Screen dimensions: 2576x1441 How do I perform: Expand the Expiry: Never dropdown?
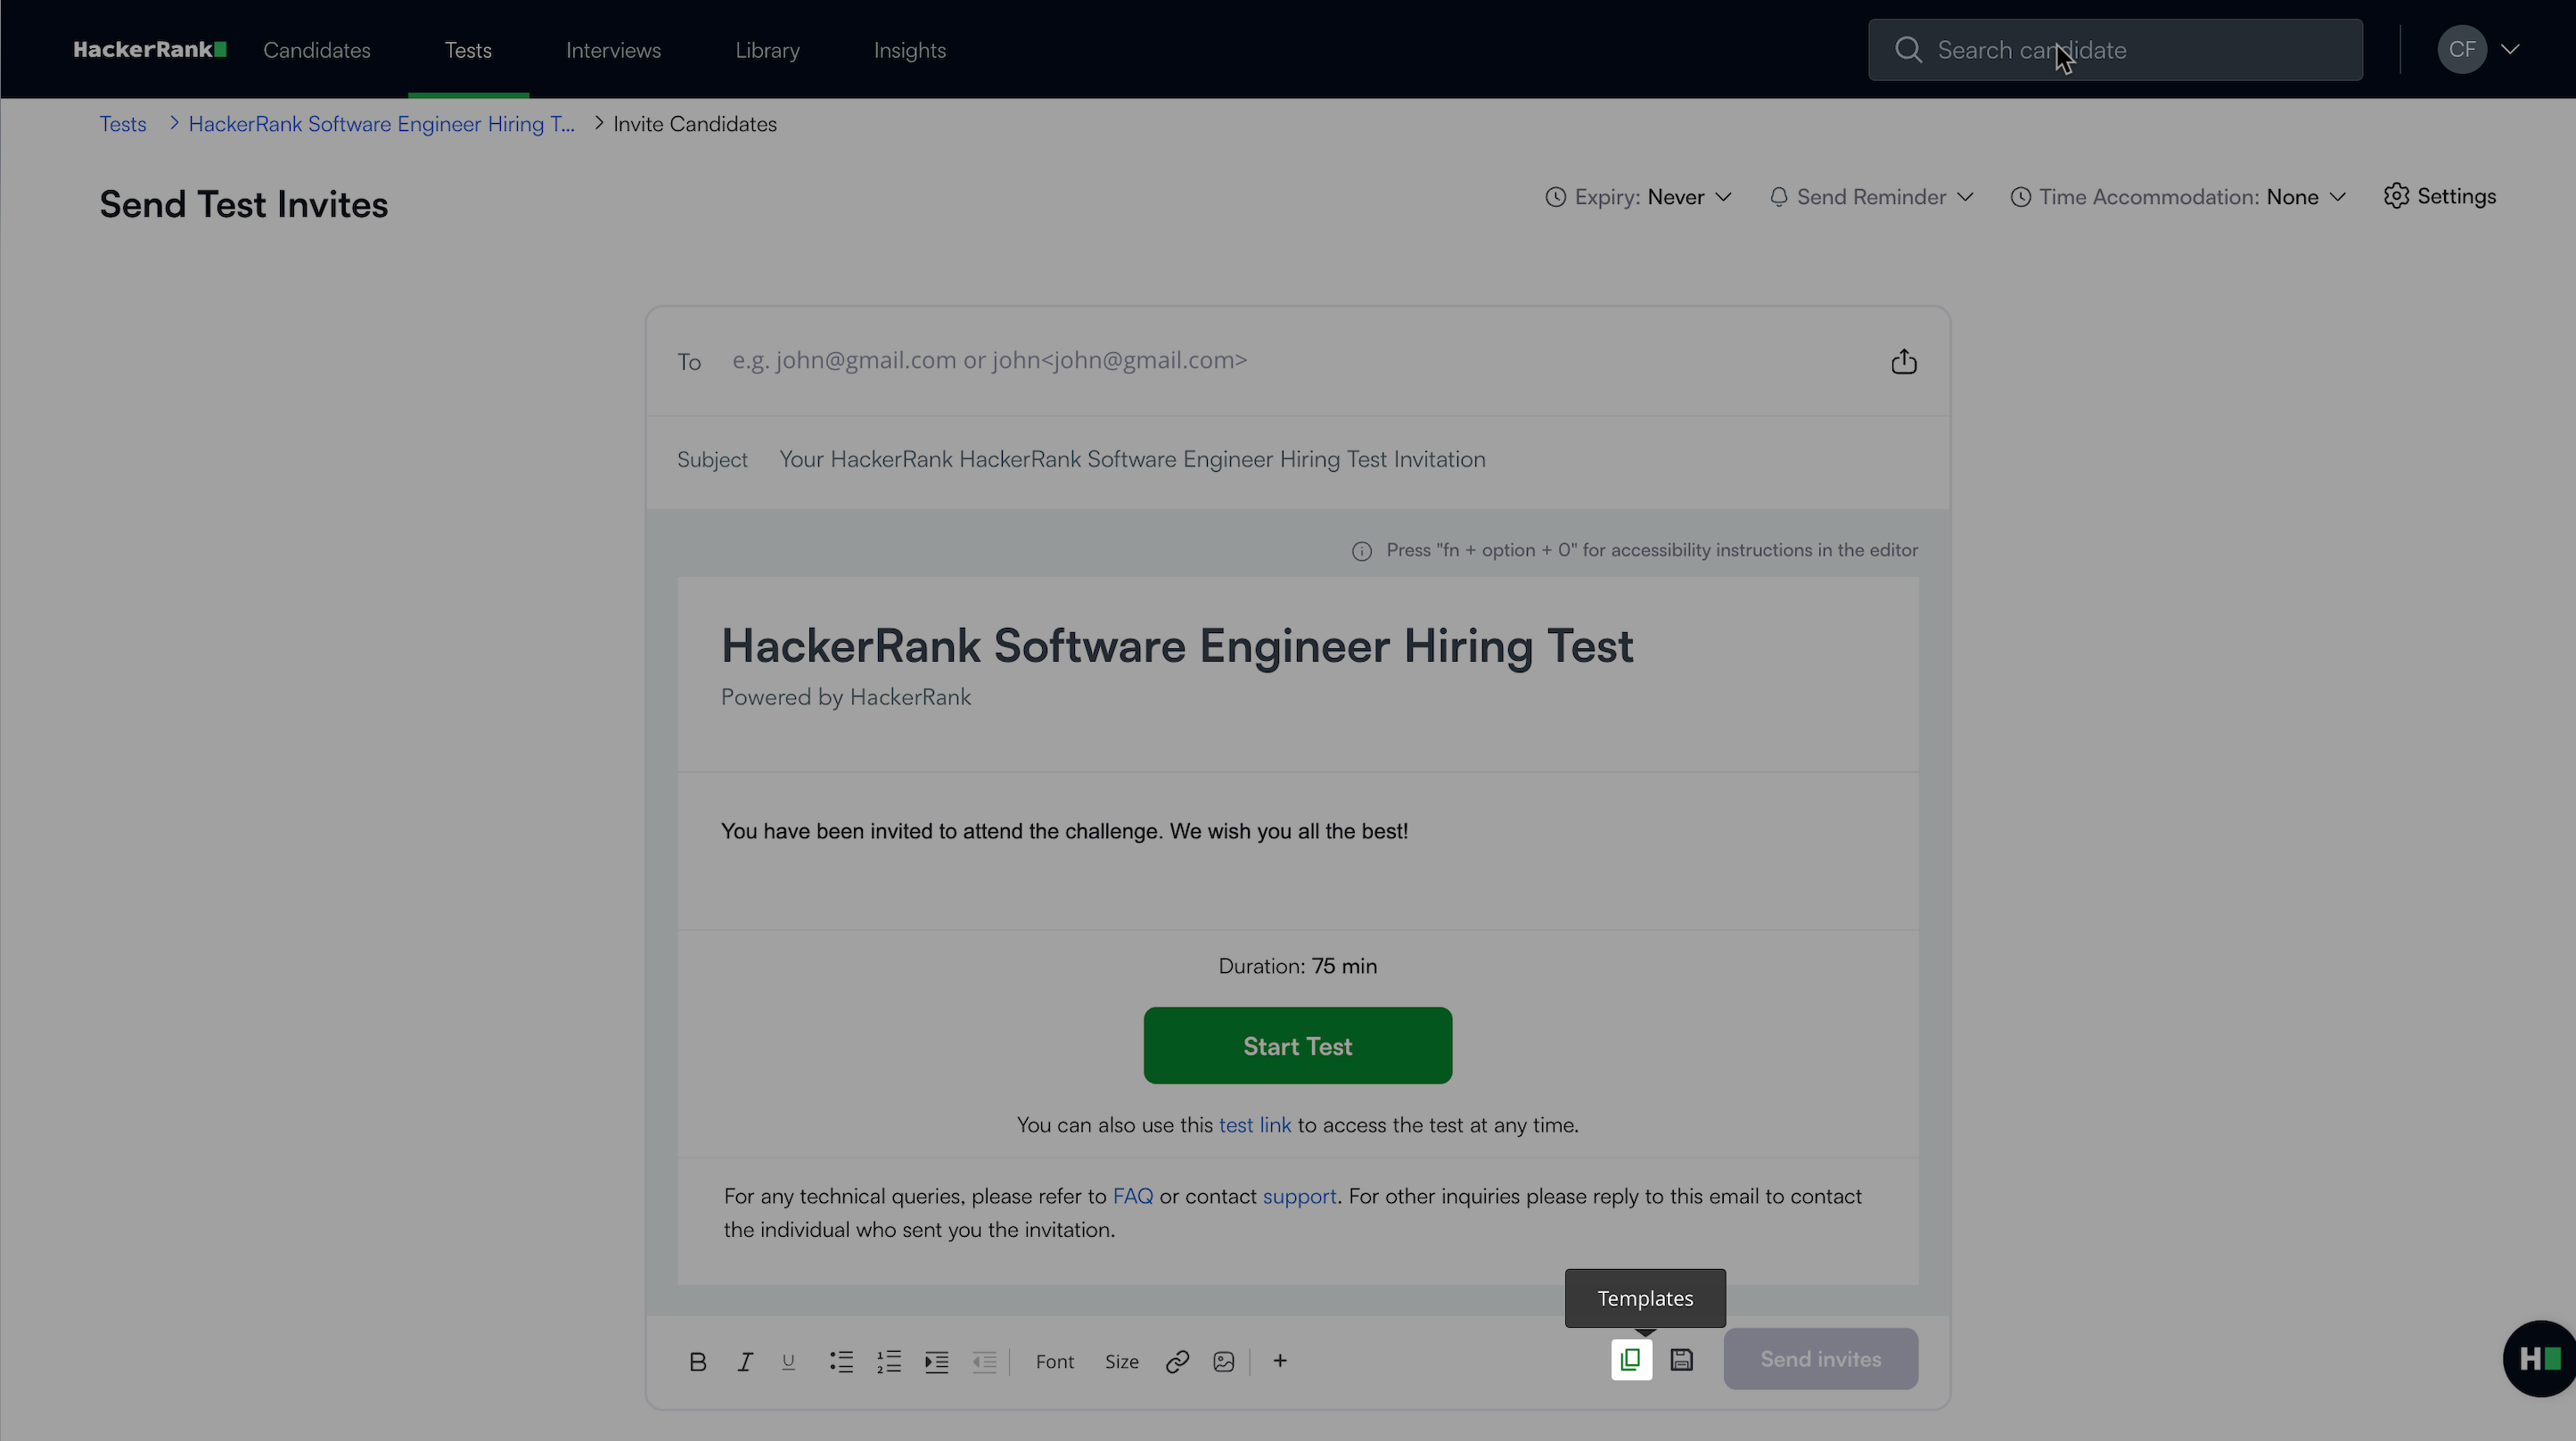tap(1638, 197)
